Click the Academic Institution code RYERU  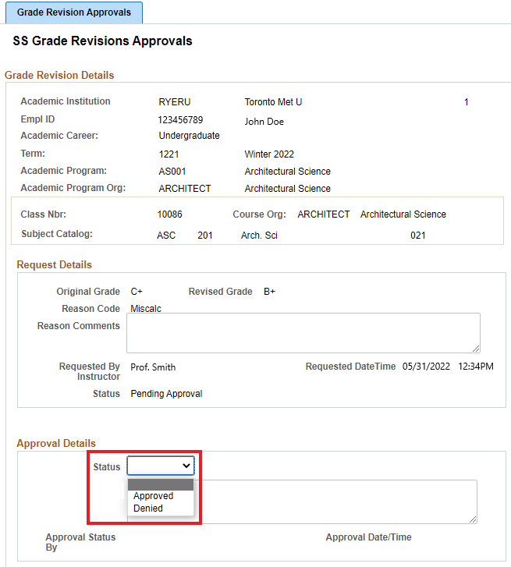click(x=174, y=102)
